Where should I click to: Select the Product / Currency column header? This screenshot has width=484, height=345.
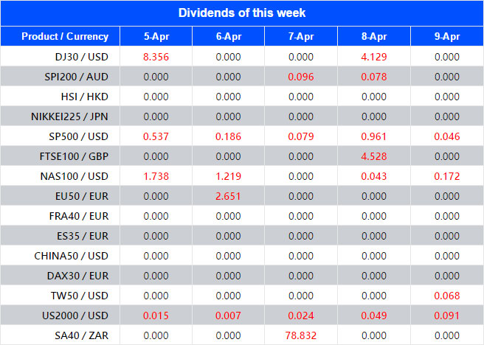65,36
